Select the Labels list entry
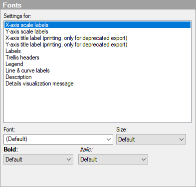 (97, 51)
